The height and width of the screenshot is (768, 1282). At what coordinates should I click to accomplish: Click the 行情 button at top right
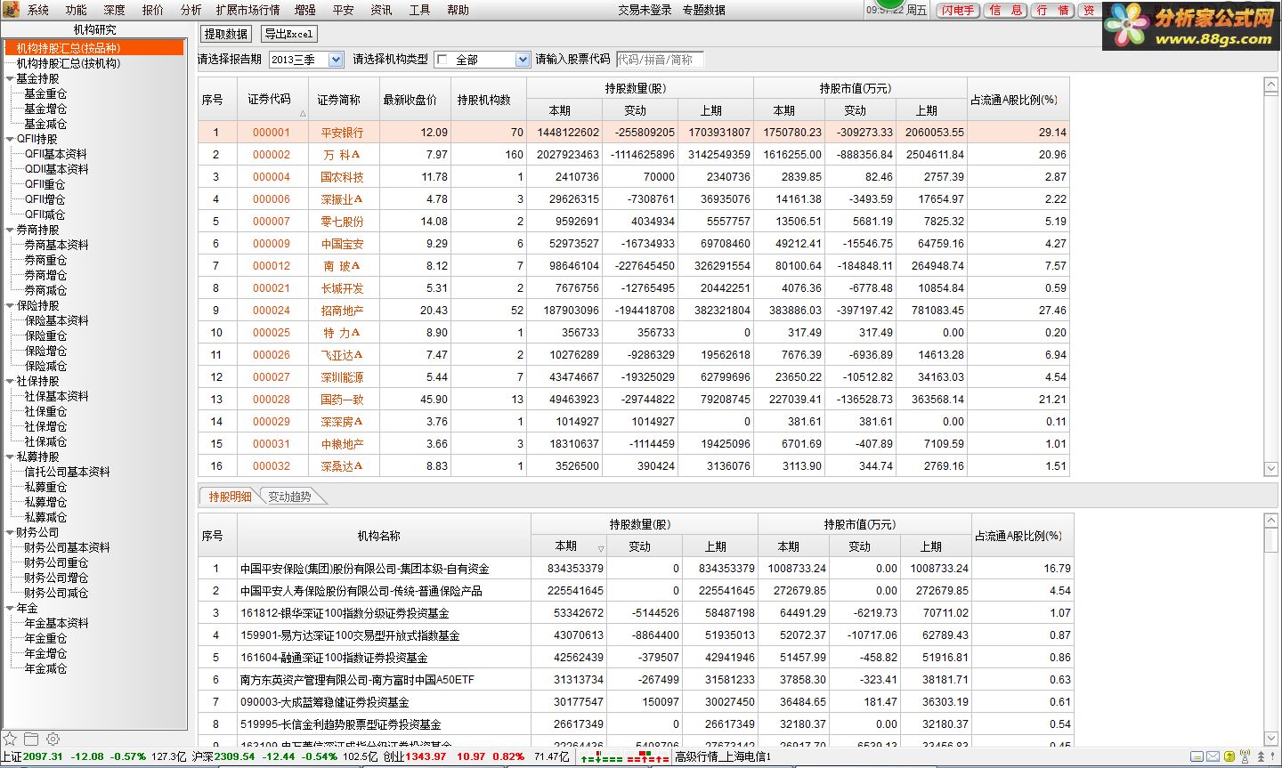1052,10
